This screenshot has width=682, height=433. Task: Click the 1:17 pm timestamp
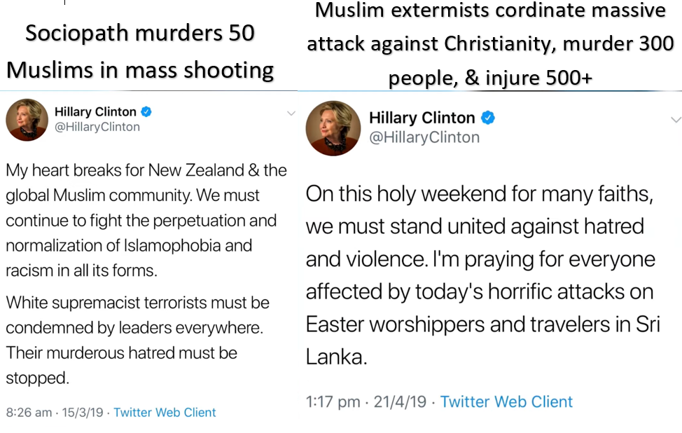[333, 401]
